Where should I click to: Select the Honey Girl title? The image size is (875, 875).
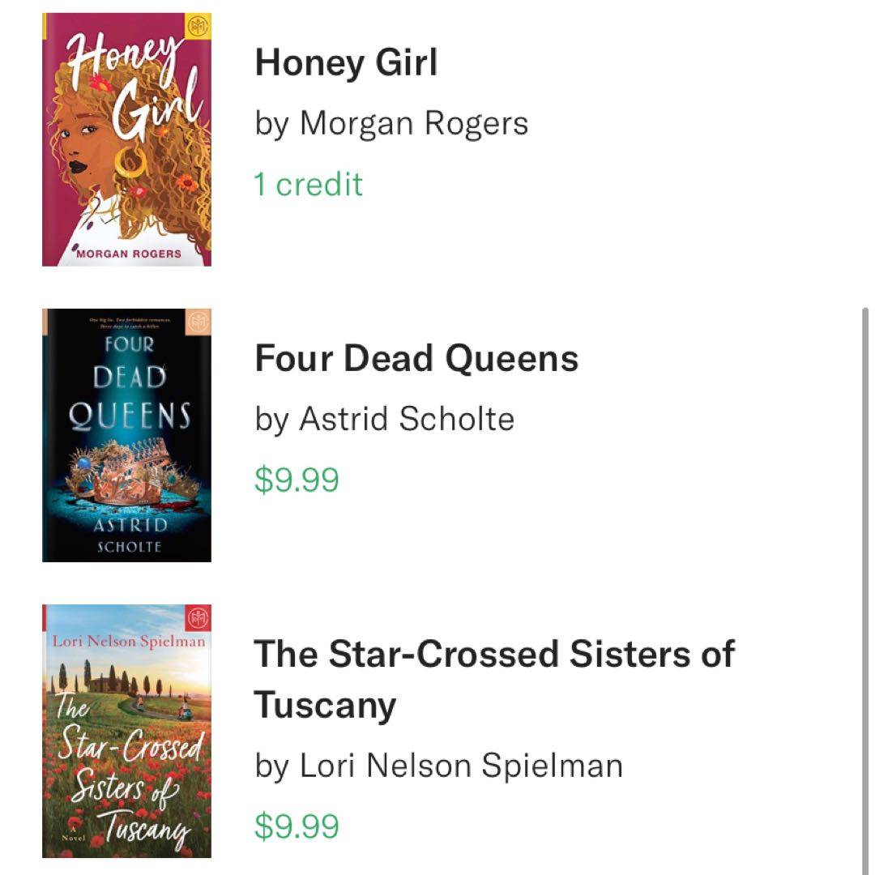(x=346, y=62)
